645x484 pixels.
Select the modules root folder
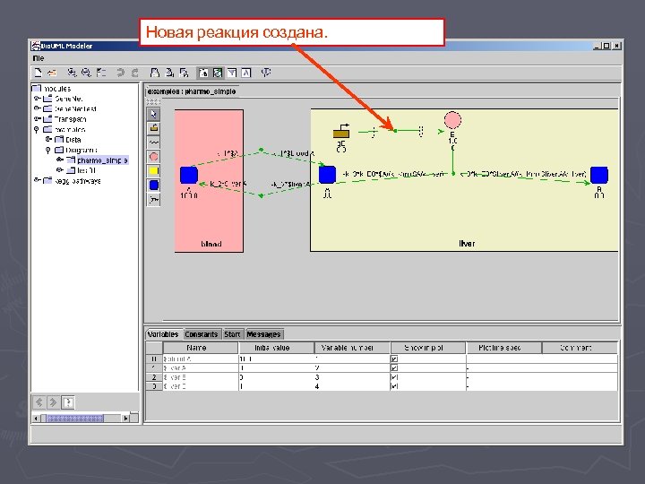(x=57, y=89)
